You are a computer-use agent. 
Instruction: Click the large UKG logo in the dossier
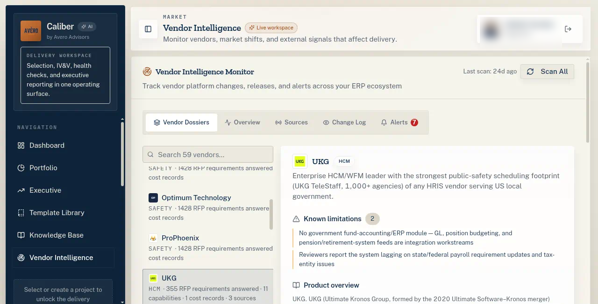pos(300,161)
